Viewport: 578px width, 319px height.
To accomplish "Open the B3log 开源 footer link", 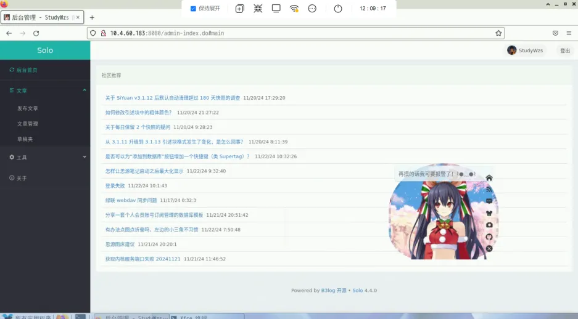I will 334,290.
